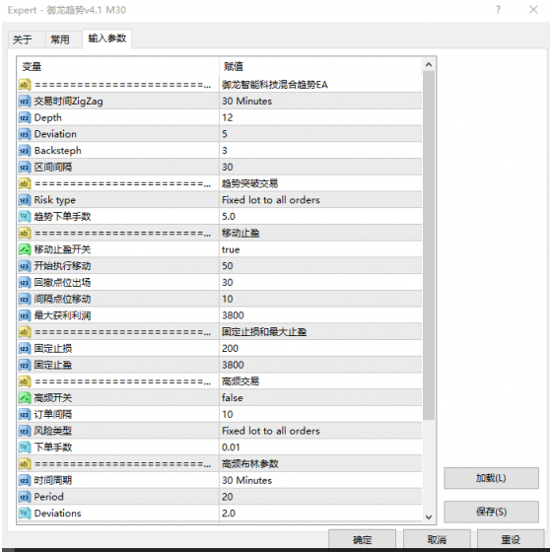This screenshot has width=552, height=552.
Task: Toggle the 高频开关 false value
Action: (x=320, y=398)
